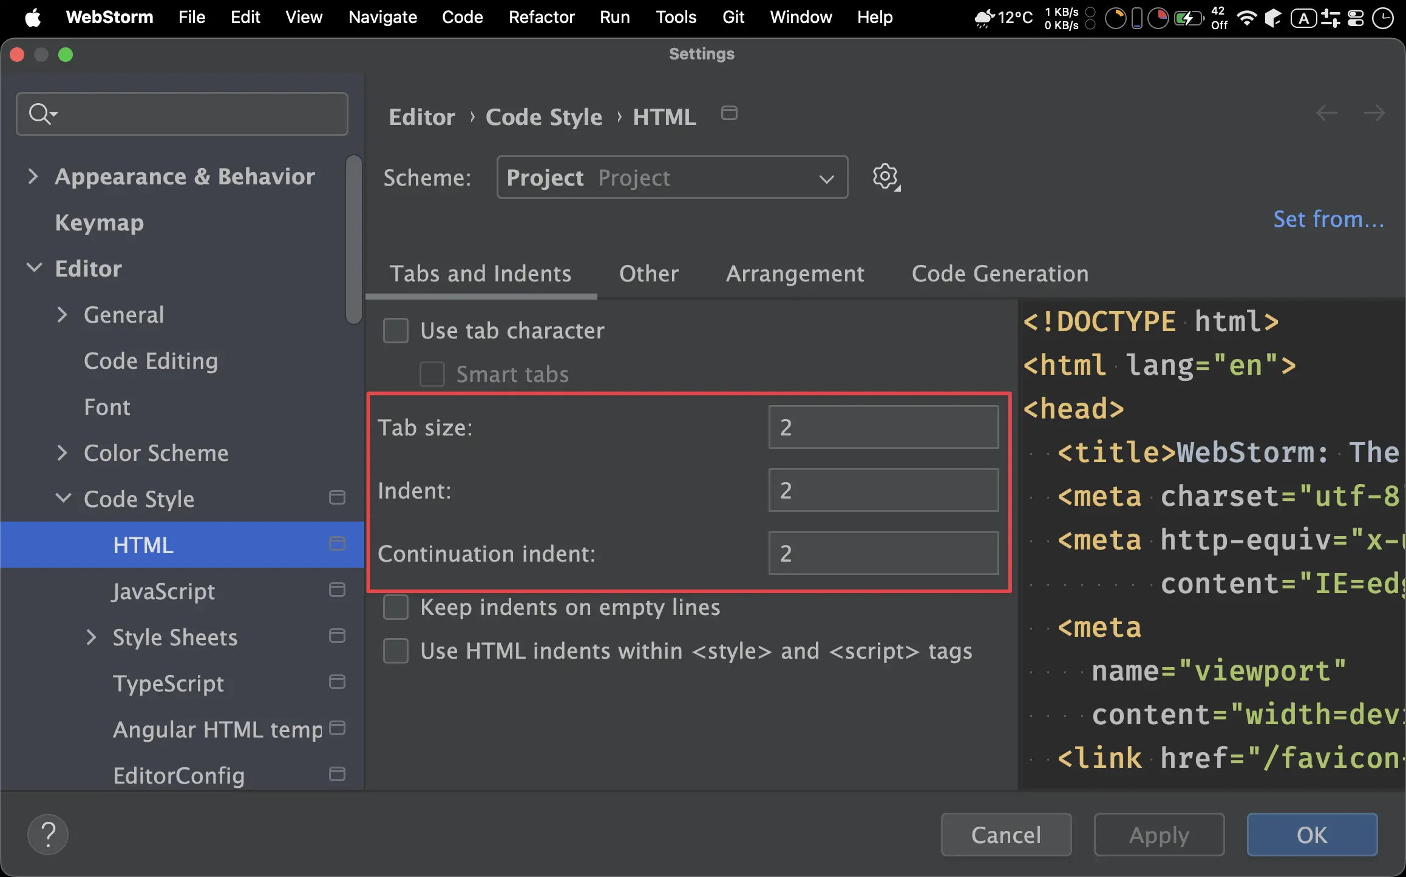Click the help question mark icon

pyautogui.click(x=48, y=835)
